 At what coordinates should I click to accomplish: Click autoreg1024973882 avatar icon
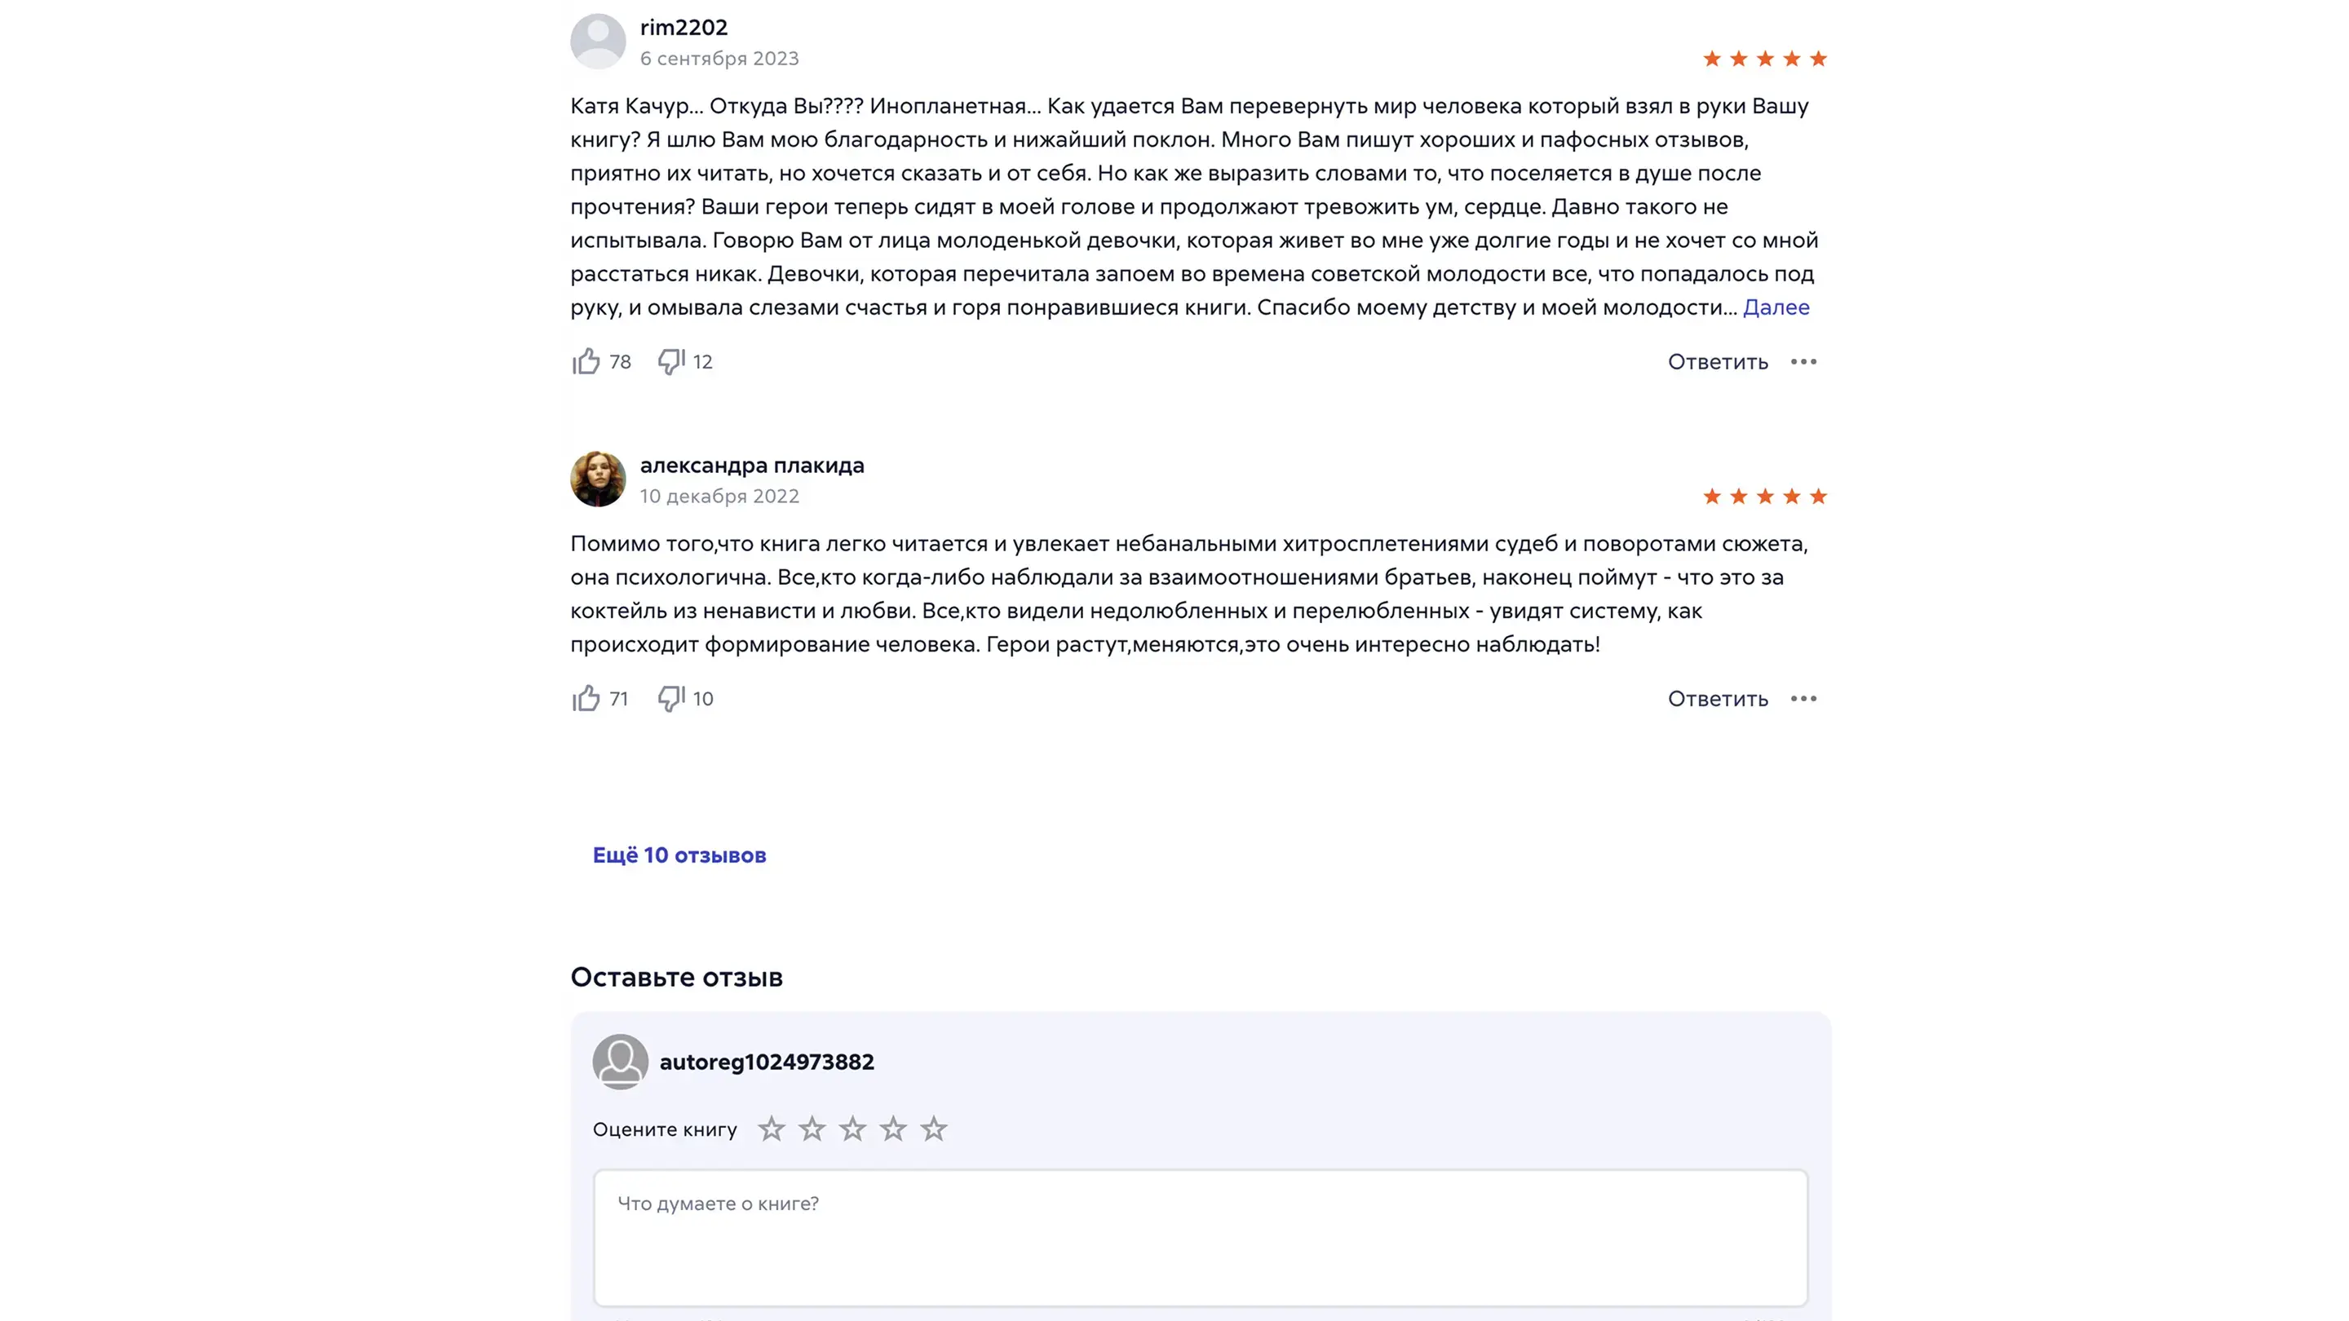coord(620,1061)
